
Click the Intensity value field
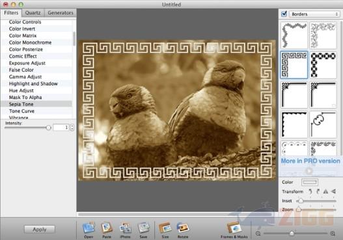(x=61, y=127)
